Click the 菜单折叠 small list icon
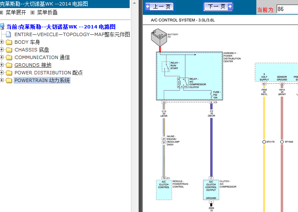The height and width of the screenshot is (212, 298). click(32, 13)
